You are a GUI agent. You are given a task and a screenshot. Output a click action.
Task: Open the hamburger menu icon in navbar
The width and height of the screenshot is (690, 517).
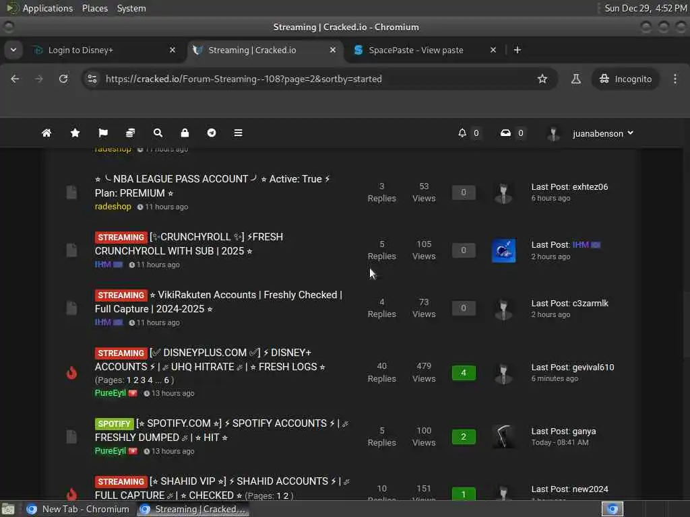(x=238, y=133)
